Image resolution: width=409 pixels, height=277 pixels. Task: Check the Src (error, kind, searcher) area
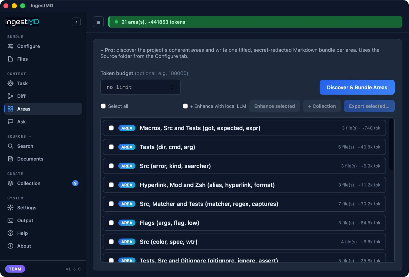pyautogui.click(x=111, y=166)
